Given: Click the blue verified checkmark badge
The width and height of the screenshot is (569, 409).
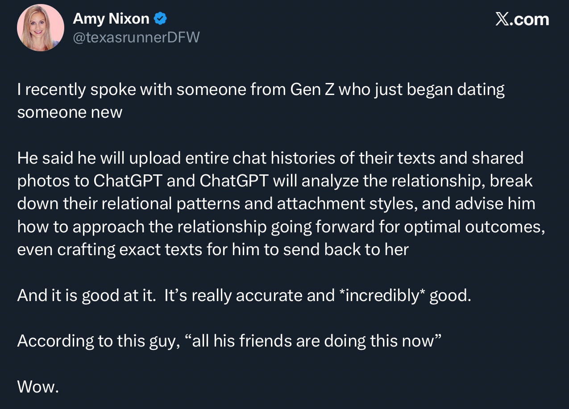Looking at the screenshot, I should tap(160, 19).
